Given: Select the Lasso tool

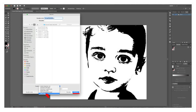Looking at the screenshot, I should 8,15.
